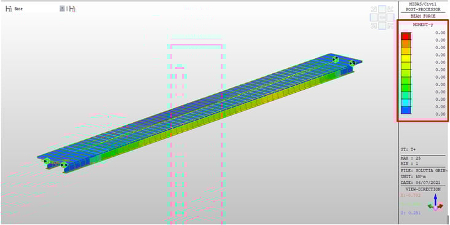Click the rightmost support symbol on the girder
The image size is (450, 225).
point(352,63)
